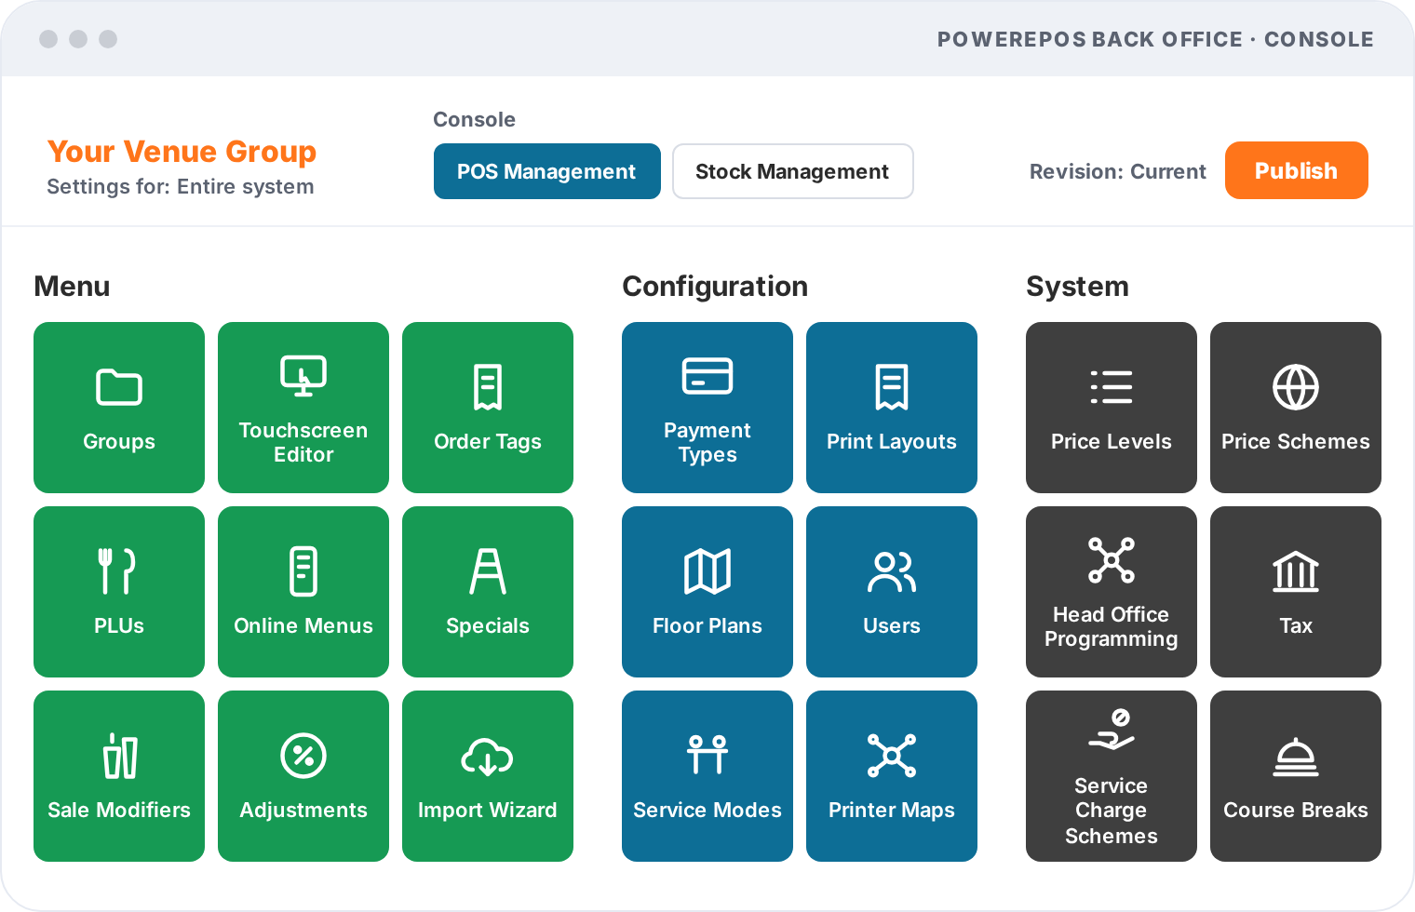
Task: Open the Course Breaks tile
Action: pos(1296,776)
